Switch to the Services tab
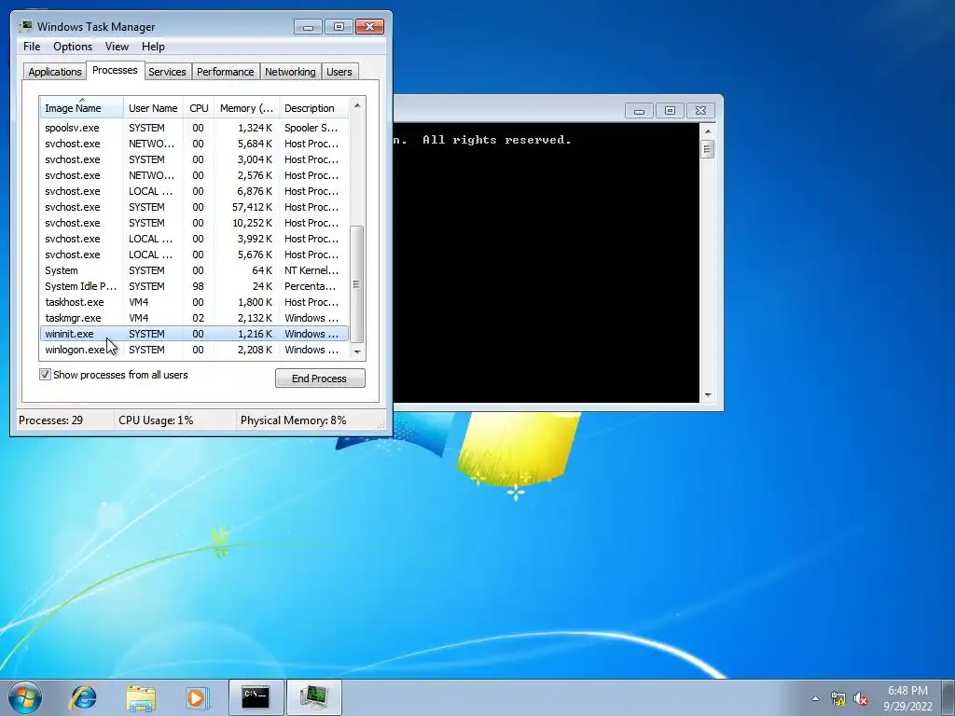The image size is (955, 716). coord(168,71)
